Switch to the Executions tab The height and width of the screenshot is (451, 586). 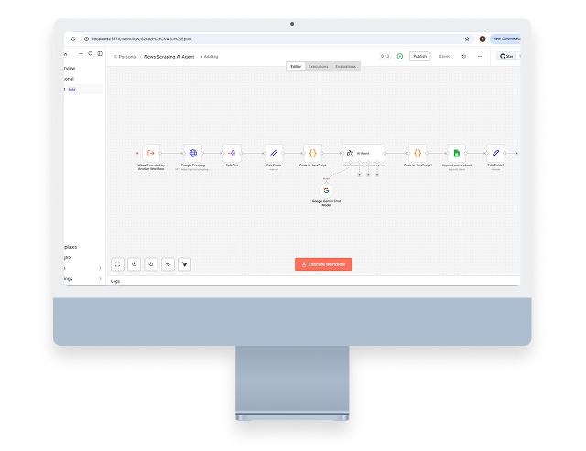coord(318,67)
